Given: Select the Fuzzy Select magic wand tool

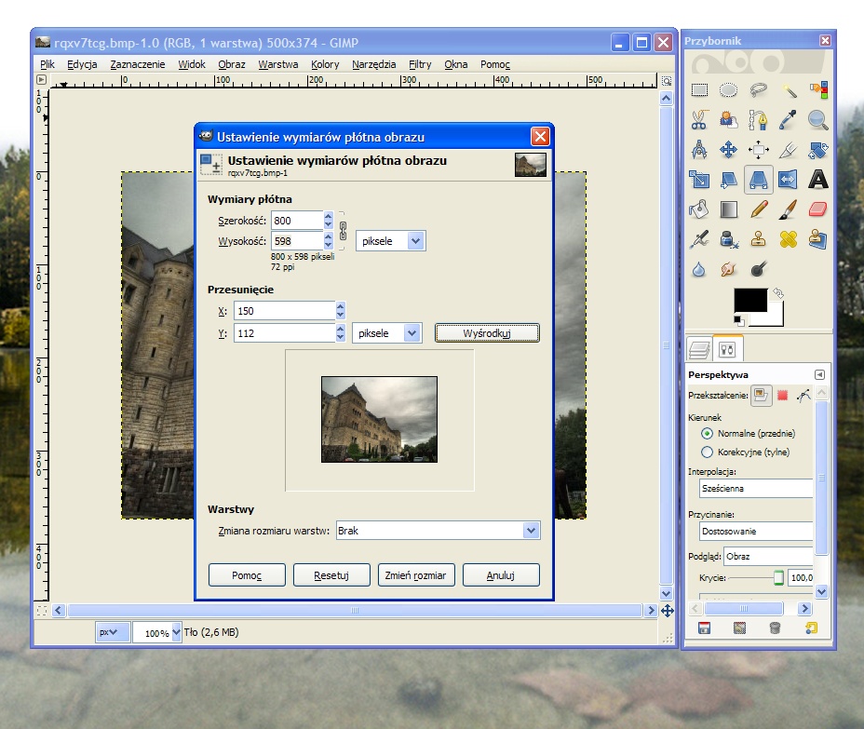Looking at the screenshot, I should [x=789, y=90].
